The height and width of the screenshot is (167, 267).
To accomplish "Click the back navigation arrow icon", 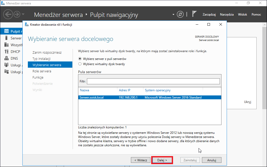I will pyautogui.click(x=8, y=15).
